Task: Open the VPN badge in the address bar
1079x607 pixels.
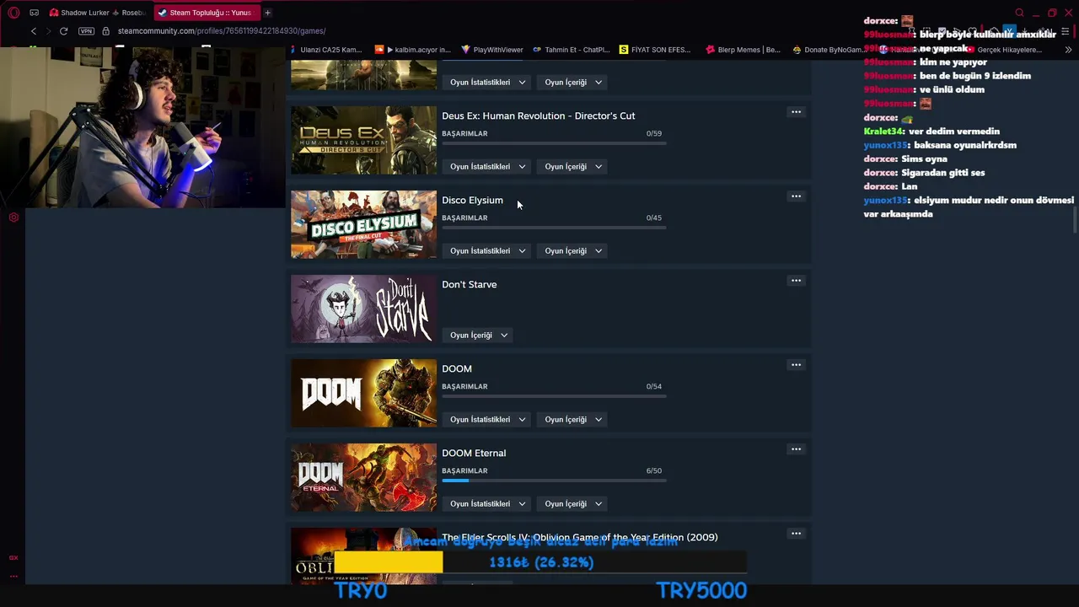Action: pos(86,31)
